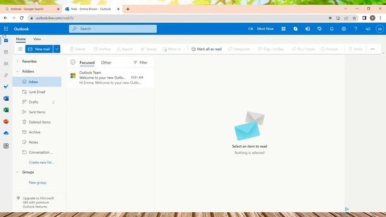
Task: Click Mark all as read
Action: click(206, 49)
